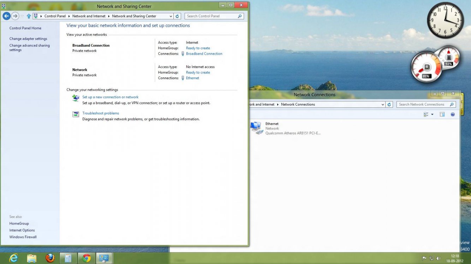The height and width of the screenshot is (264, 471).
Task: Click the volume speaker icon in system tray
Action: [x=439, y=258]
